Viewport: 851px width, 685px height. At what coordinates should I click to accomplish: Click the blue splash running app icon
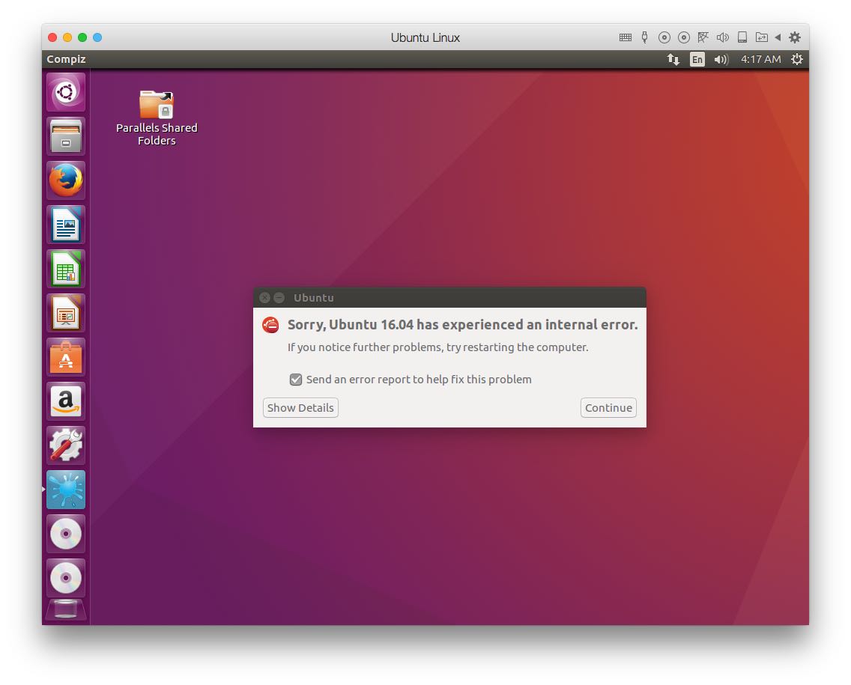click(x=66, y=490)
